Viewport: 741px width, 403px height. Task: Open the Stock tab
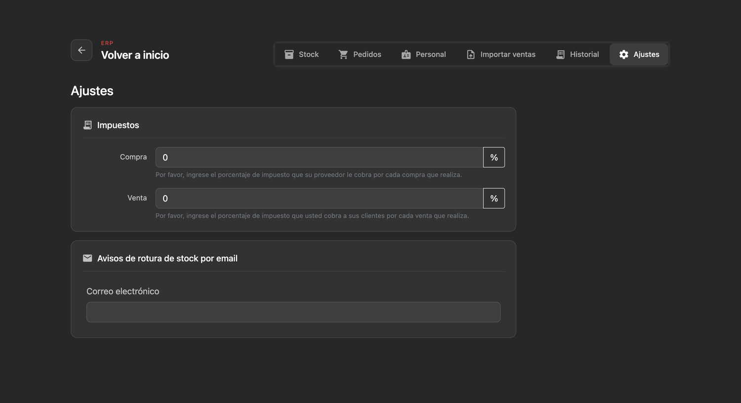tap(302, 54)
